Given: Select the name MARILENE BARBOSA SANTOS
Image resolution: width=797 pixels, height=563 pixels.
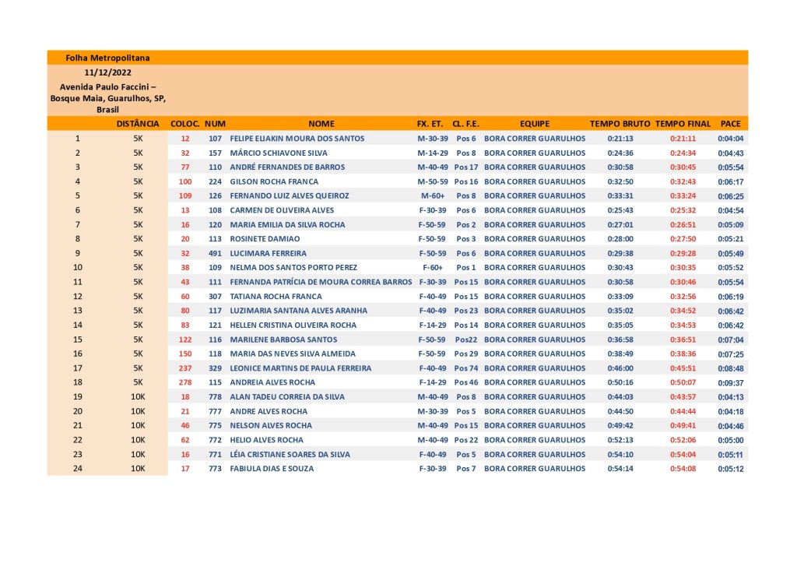Looking at the screenshot, I should (283, 340).
